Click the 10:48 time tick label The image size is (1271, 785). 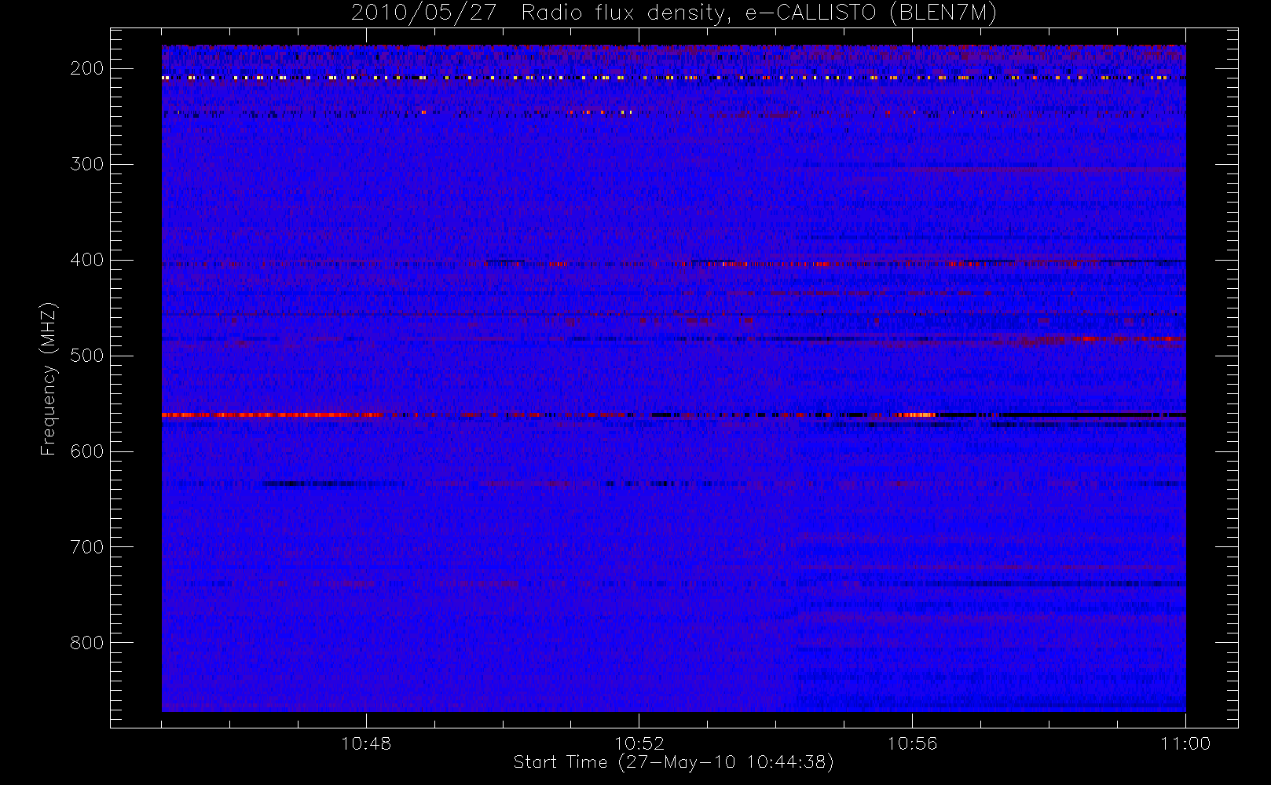tap(366, 743)
